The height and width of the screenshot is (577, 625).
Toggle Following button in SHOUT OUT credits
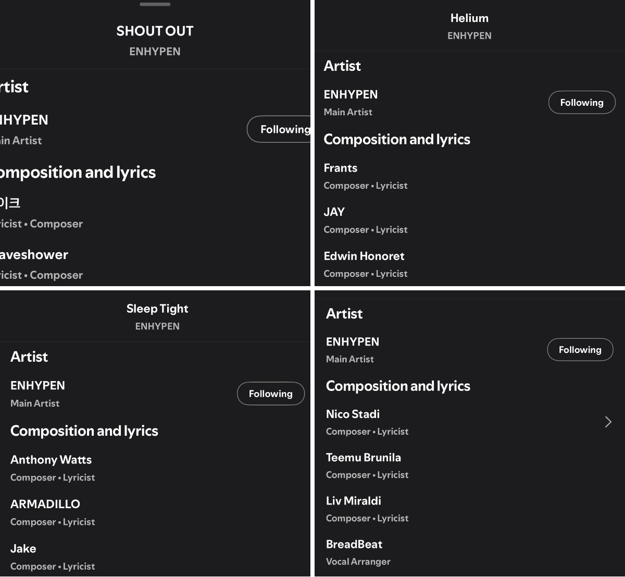[x=280, y=129]
